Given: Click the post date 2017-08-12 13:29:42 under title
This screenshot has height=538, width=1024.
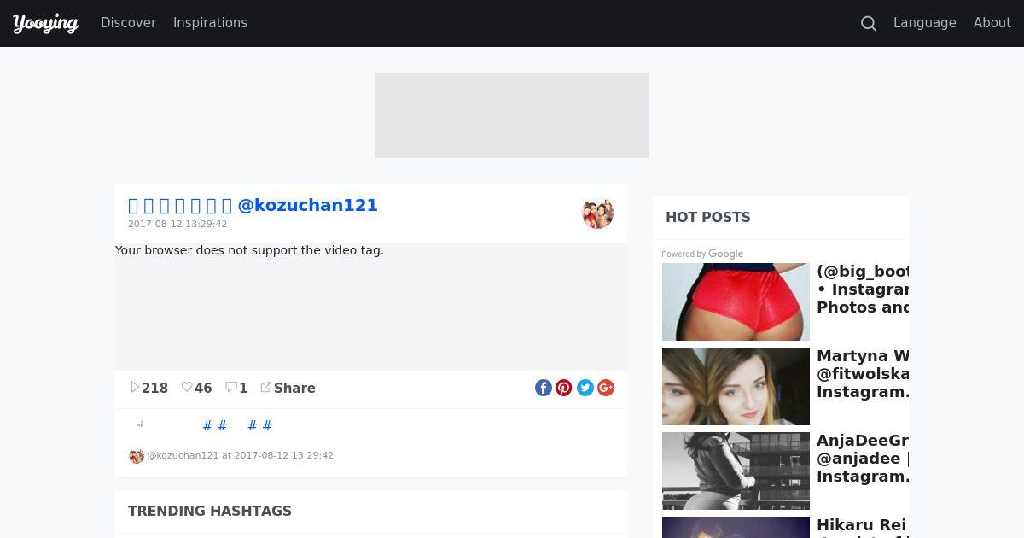Looking at the screenshot, I should click(x=177, y=225).
